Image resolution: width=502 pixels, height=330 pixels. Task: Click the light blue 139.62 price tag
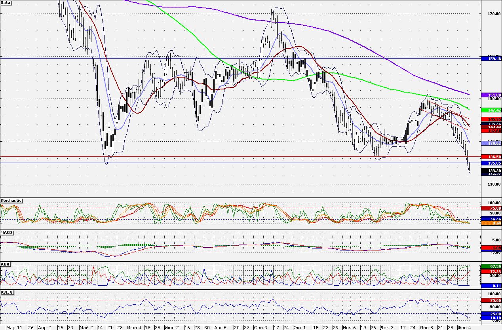click(491, 144)
